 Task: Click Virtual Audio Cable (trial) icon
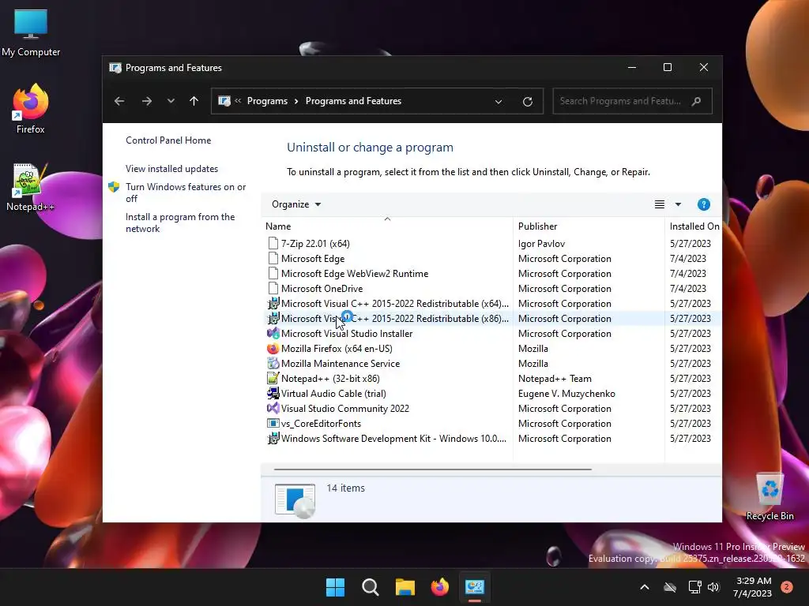(273, 393)
